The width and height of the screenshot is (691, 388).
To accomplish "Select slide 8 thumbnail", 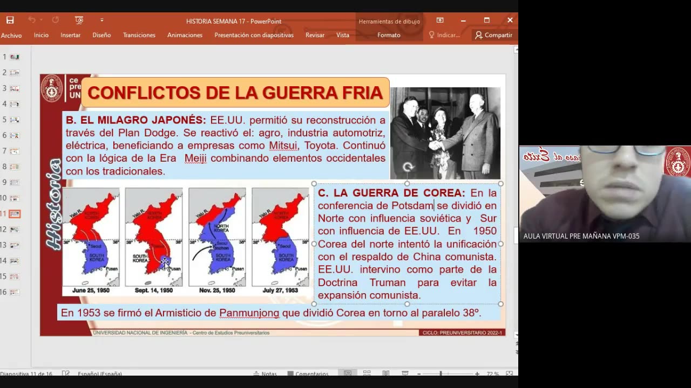I will tap(15, 167).
